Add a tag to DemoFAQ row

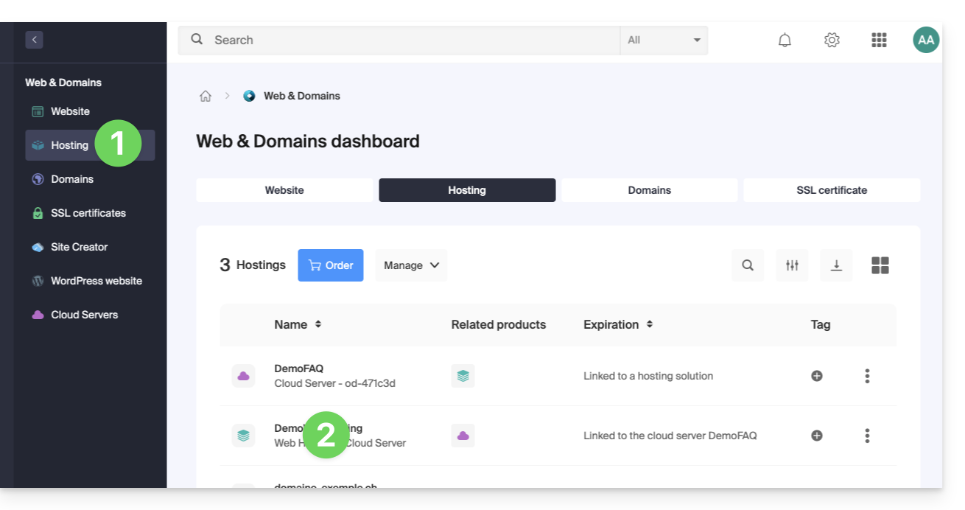(816, 376)
